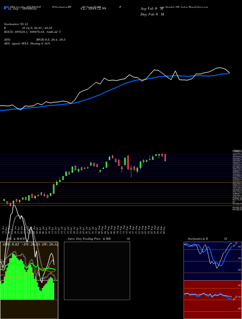Click the MACD: 109523.1 values line
Image resolution: width=242 pixels, height=319 pixels.
32,32
